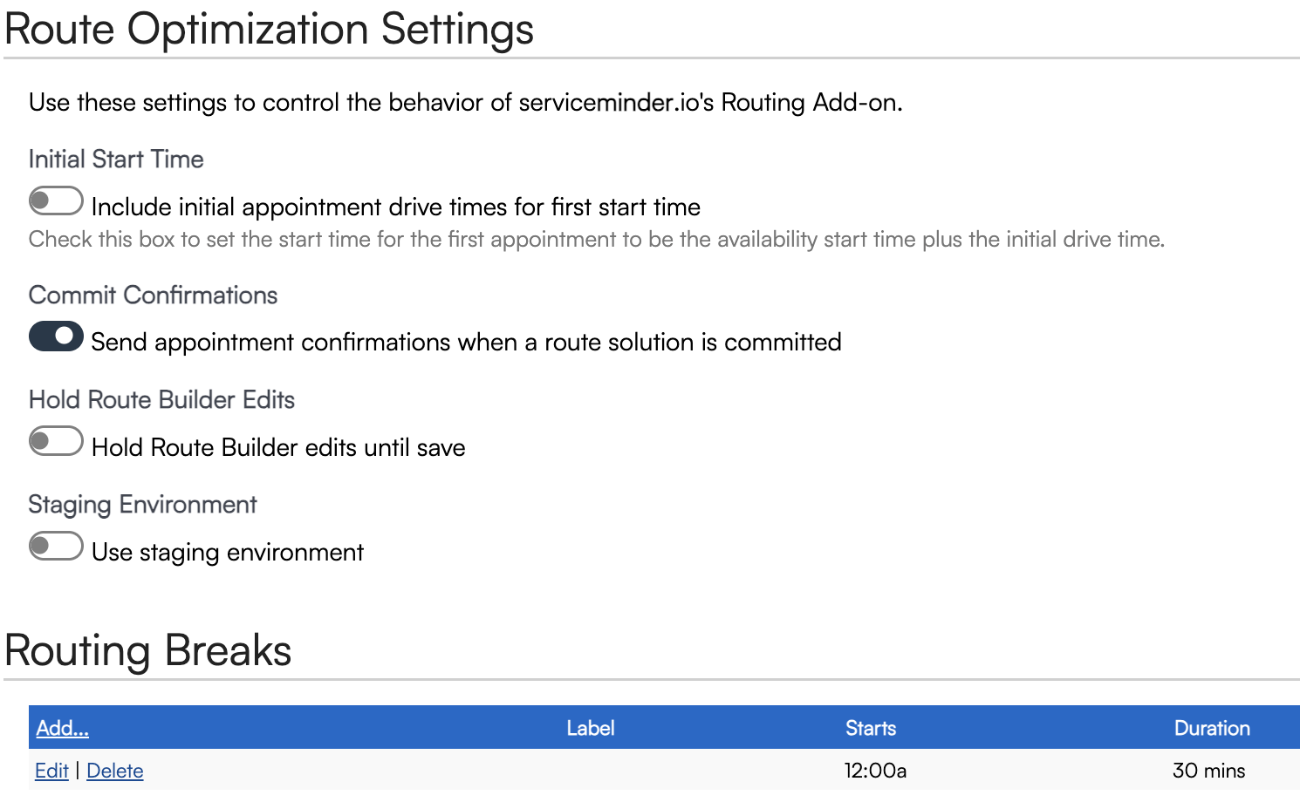
Task: Click the Initial Start Time section title
Action: click(x=116, y=159)
